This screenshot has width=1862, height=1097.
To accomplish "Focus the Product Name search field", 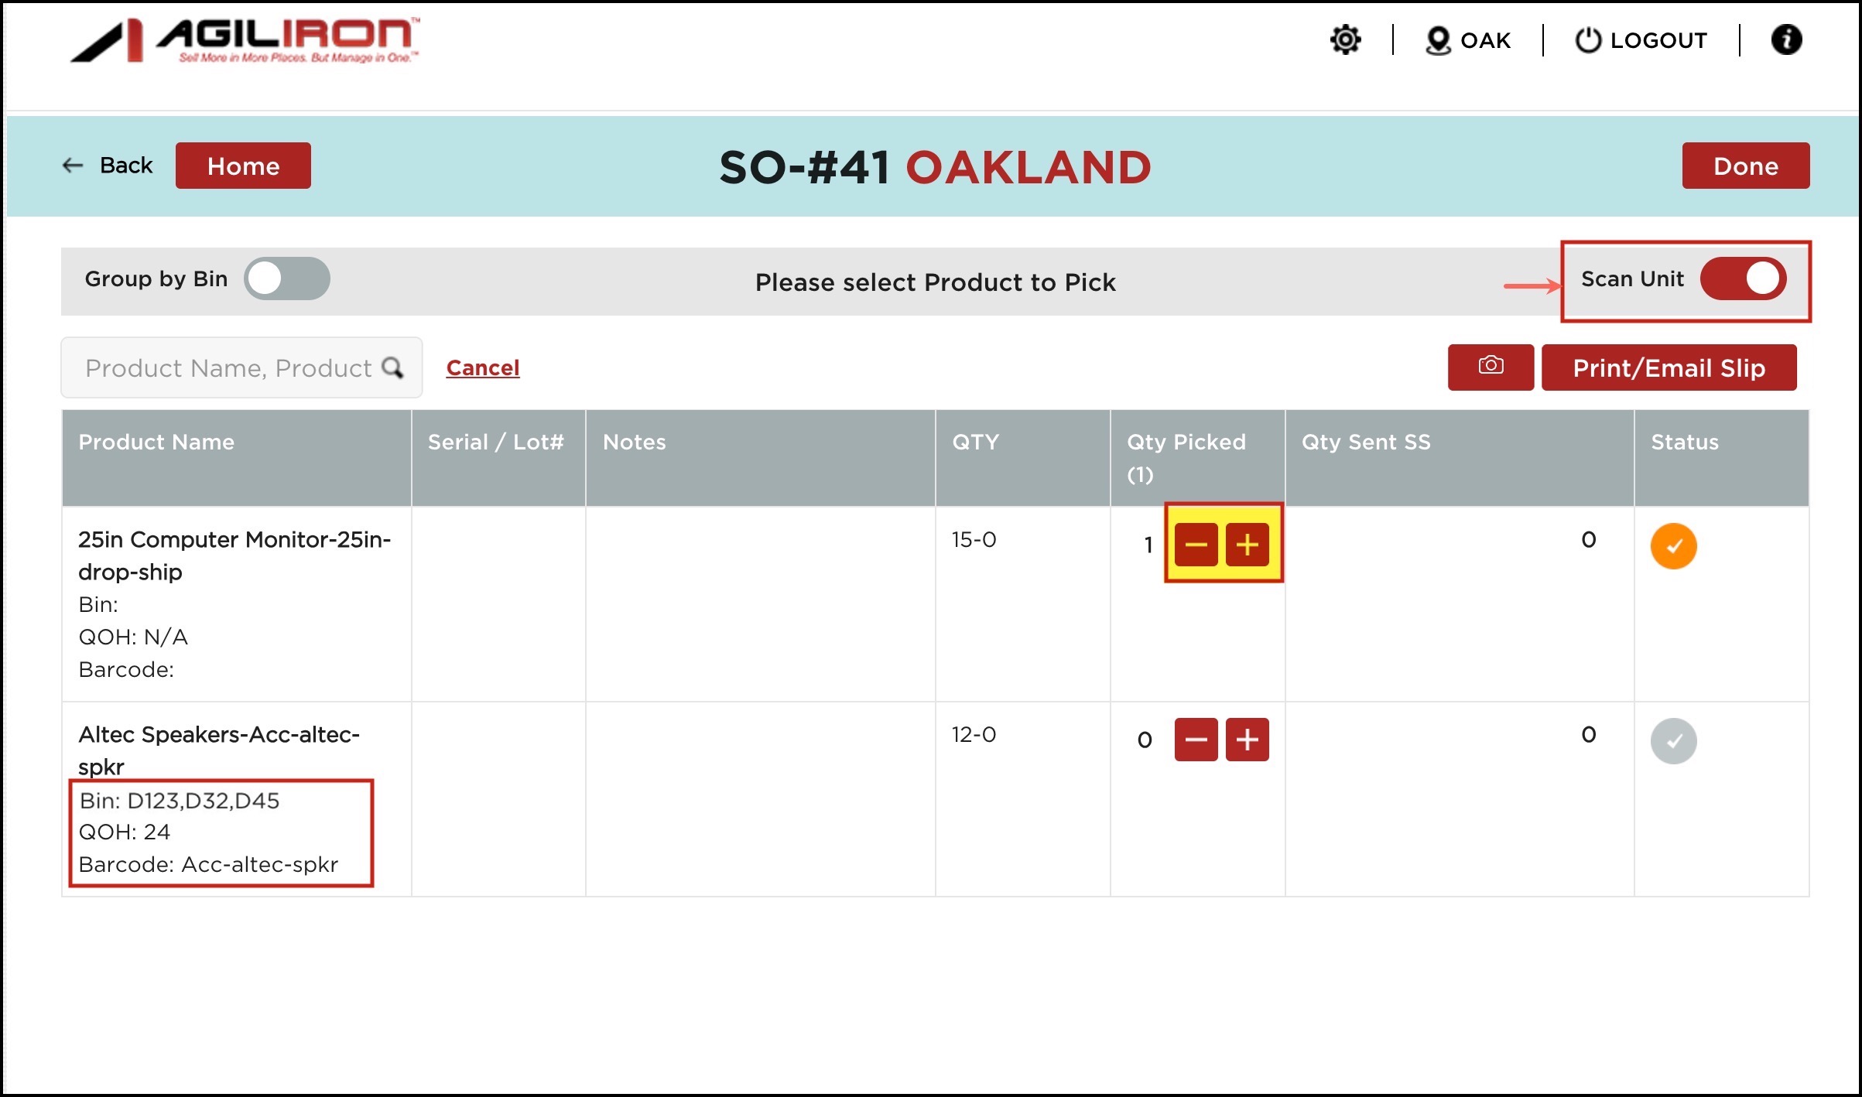I will (x=228, y=367).
